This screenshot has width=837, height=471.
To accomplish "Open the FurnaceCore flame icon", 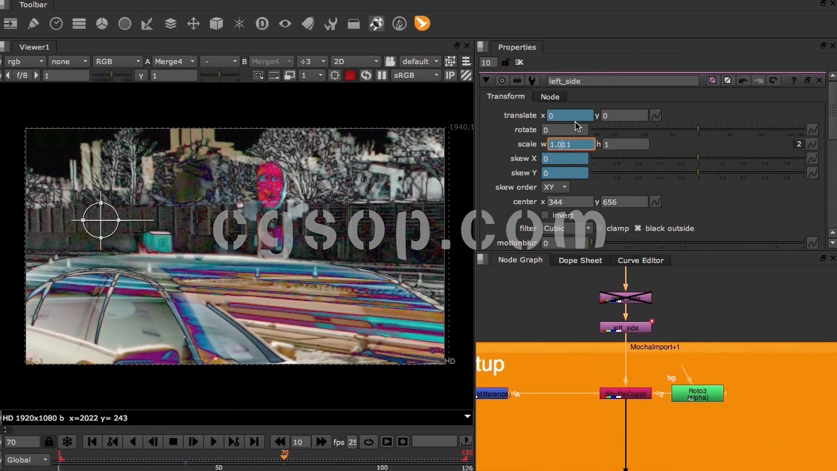I will (x=400, y=24).
